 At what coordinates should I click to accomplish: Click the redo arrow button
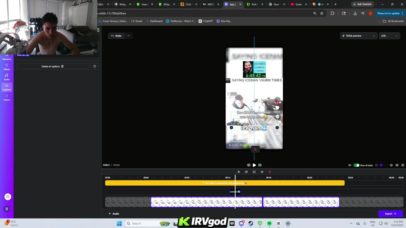pyautogui.click(x=128, y=36)
